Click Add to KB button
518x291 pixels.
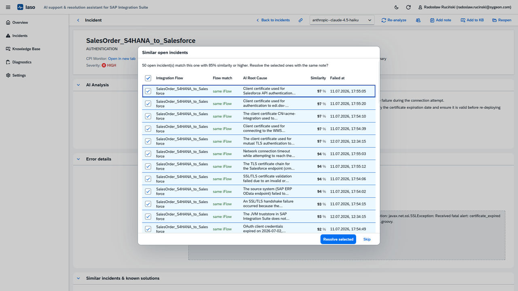[472, 20]
